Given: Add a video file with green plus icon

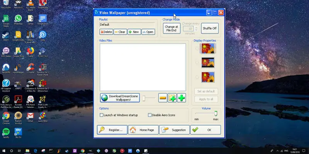Looking at the screenshot, I should [181, 98].
